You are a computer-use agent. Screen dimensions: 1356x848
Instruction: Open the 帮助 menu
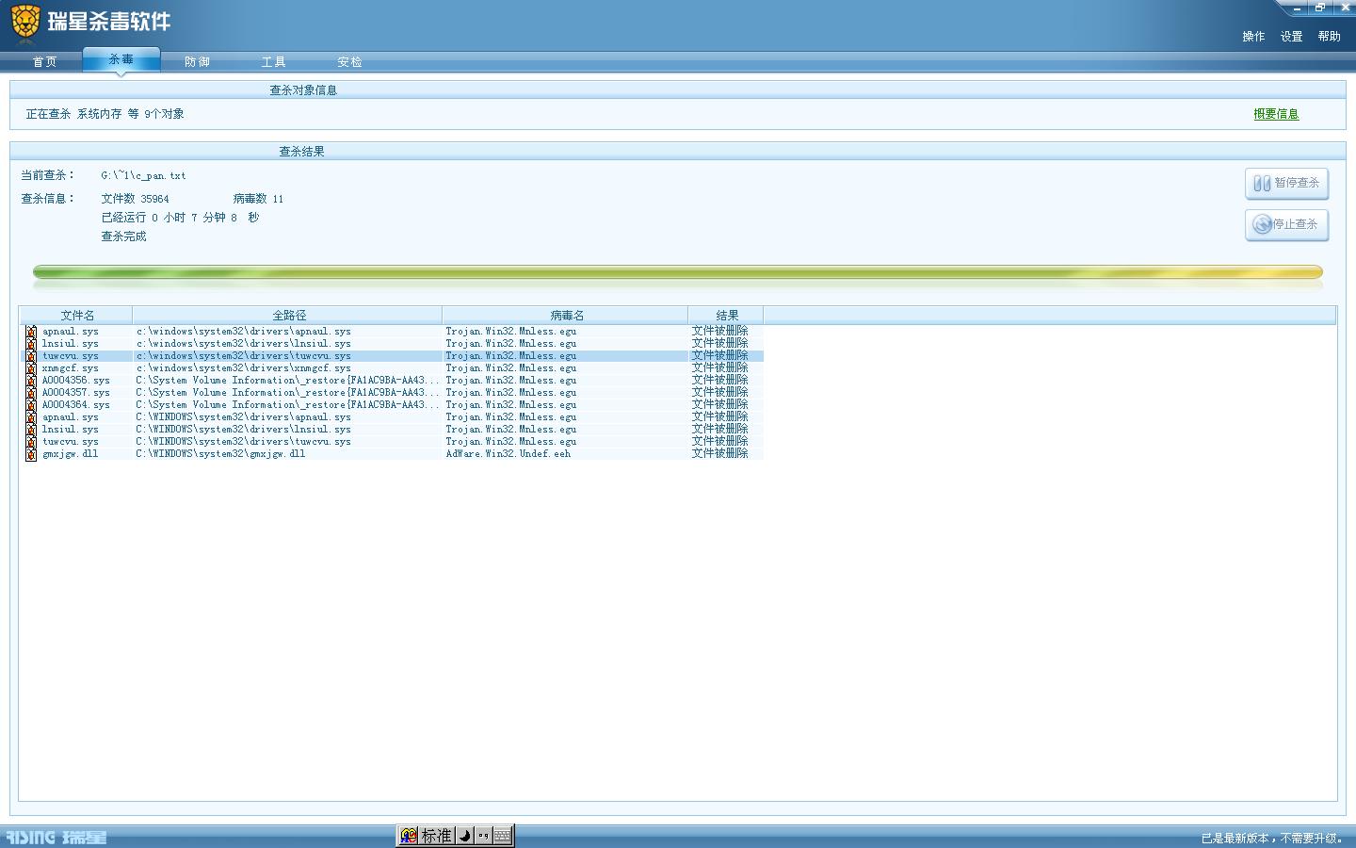[x=1329, y=37]
